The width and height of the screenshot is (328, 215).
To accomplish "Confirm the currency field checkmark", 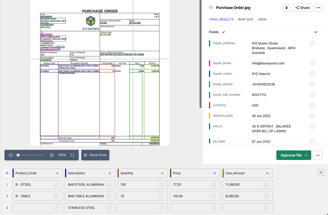I will tap(312, 105).
